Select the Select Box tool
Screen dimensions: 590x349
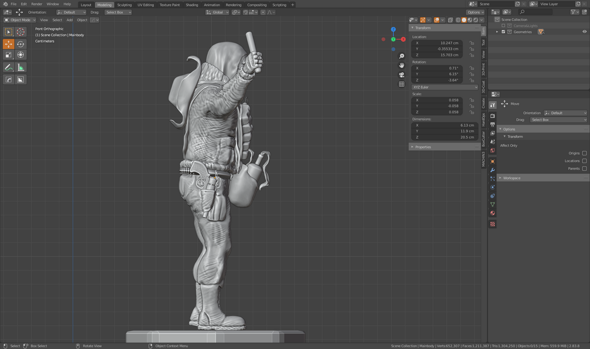pos(9,32)
